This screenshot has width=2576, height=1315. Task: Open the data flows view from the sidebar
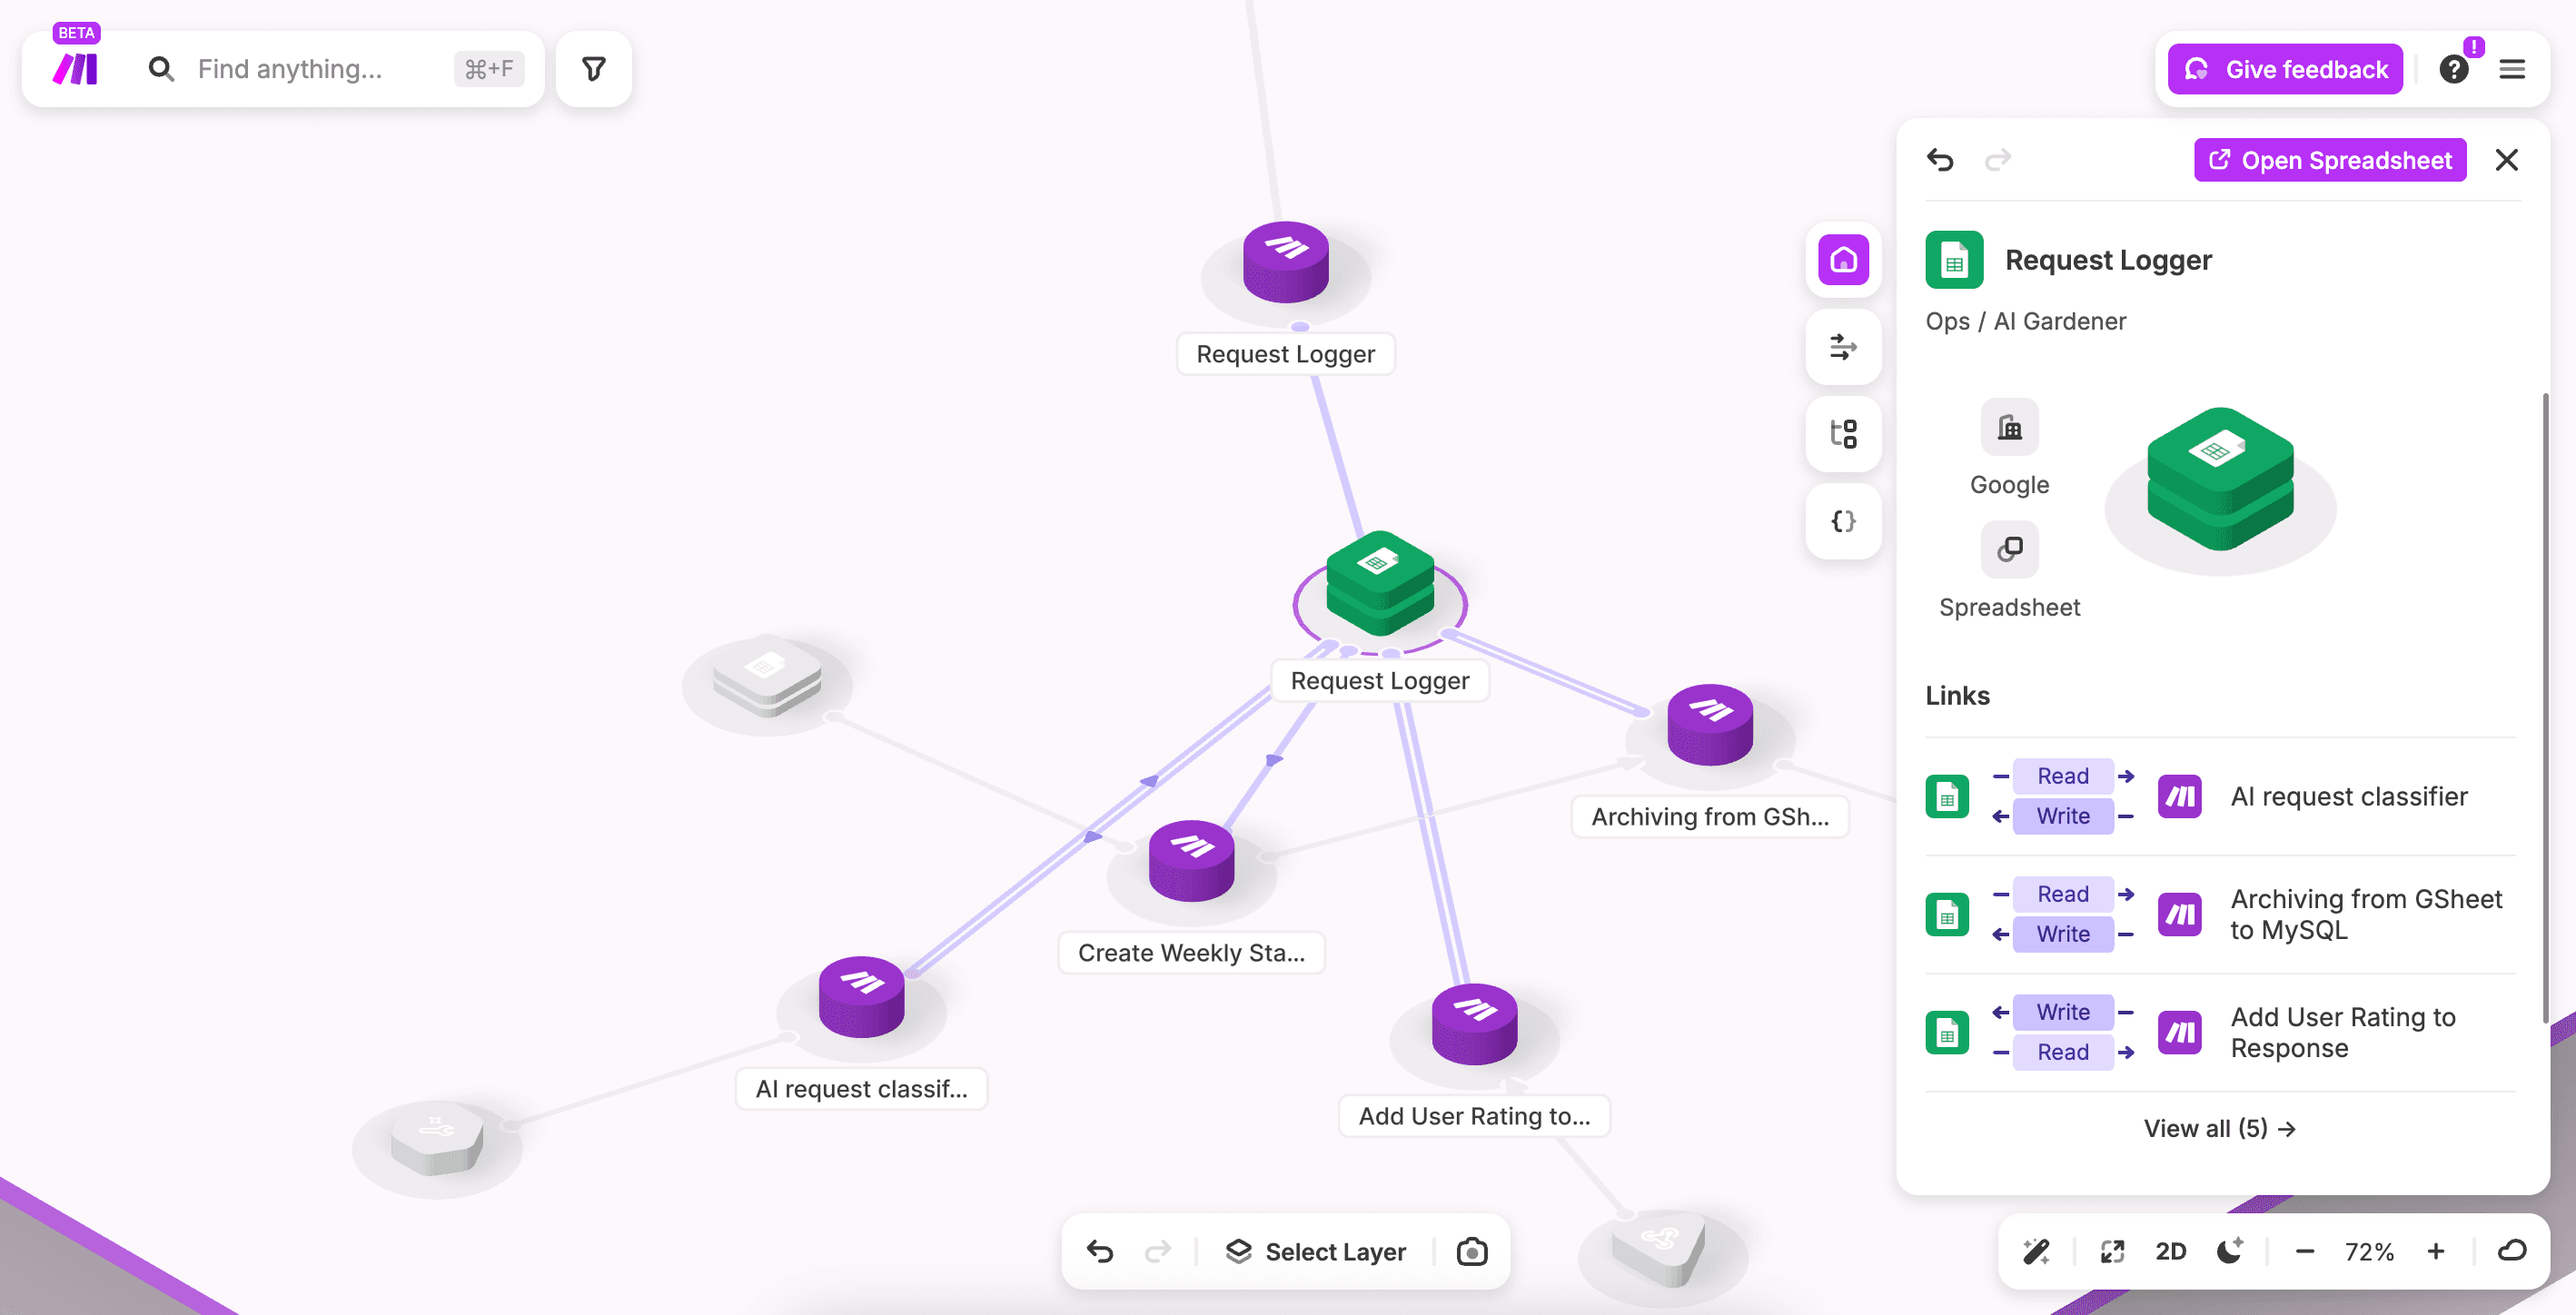[x=1843, y=347]
